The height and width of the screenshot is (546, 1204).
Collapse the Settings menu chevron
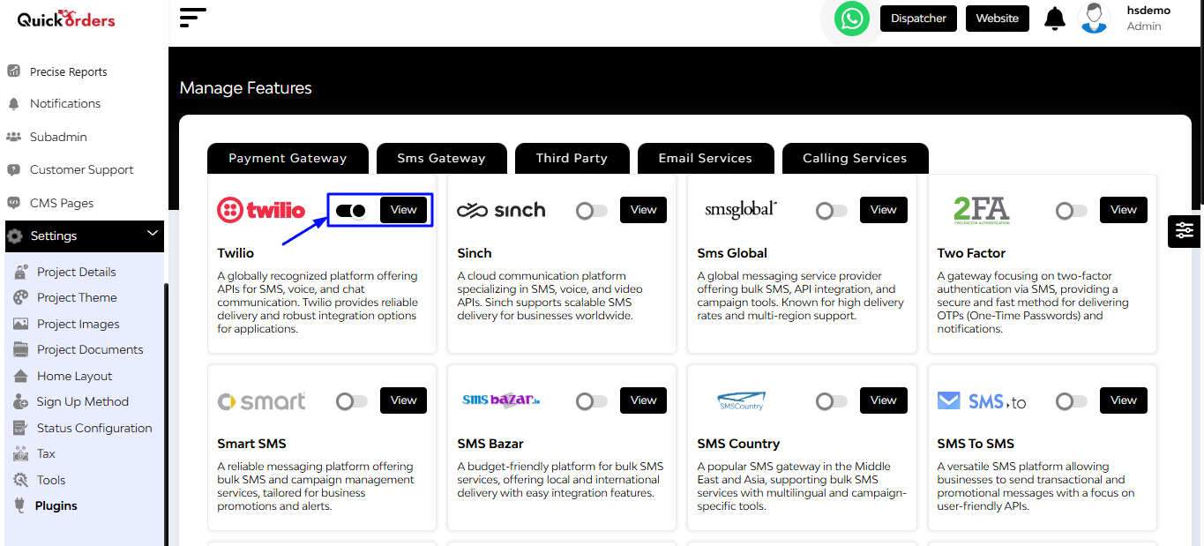(153, 234)
